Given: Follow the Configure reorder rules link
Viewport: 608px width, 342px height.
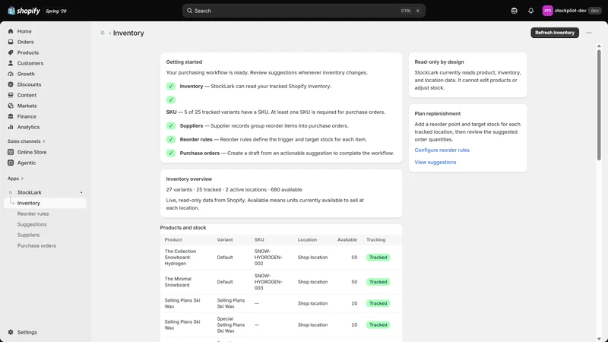Looking at the screenshot, I should pos(442,150).
